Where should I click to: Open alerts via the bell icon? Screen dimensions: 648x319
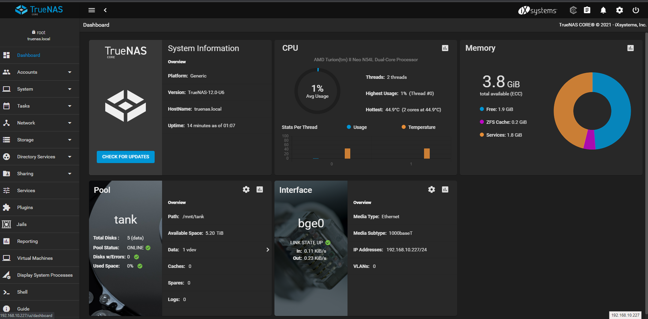tap(603, 10)
